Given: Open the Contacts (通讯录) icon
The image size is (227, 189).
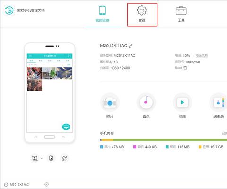Looking at the screenshot, I should point(218,103).
